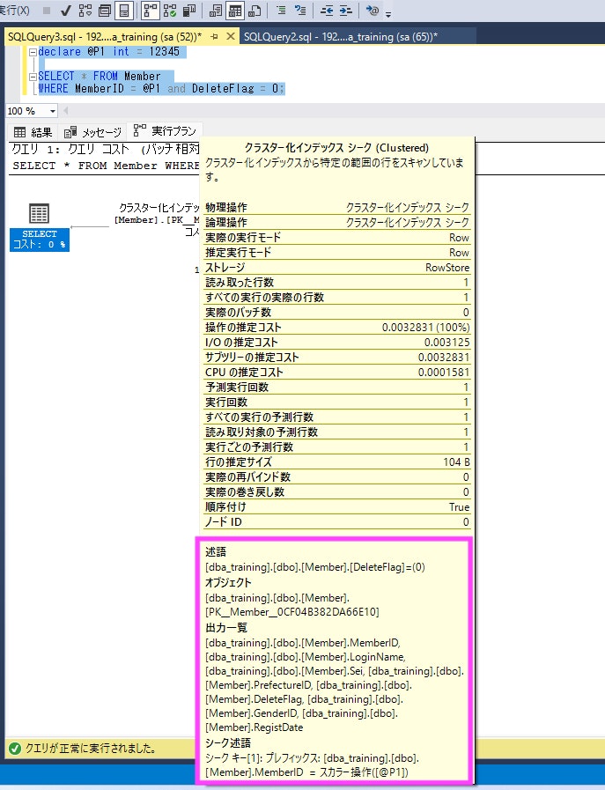Screen dimensions: 605x790
Task: Click the 論理操作 row in the tooltip
Action: tap(336, 223)
